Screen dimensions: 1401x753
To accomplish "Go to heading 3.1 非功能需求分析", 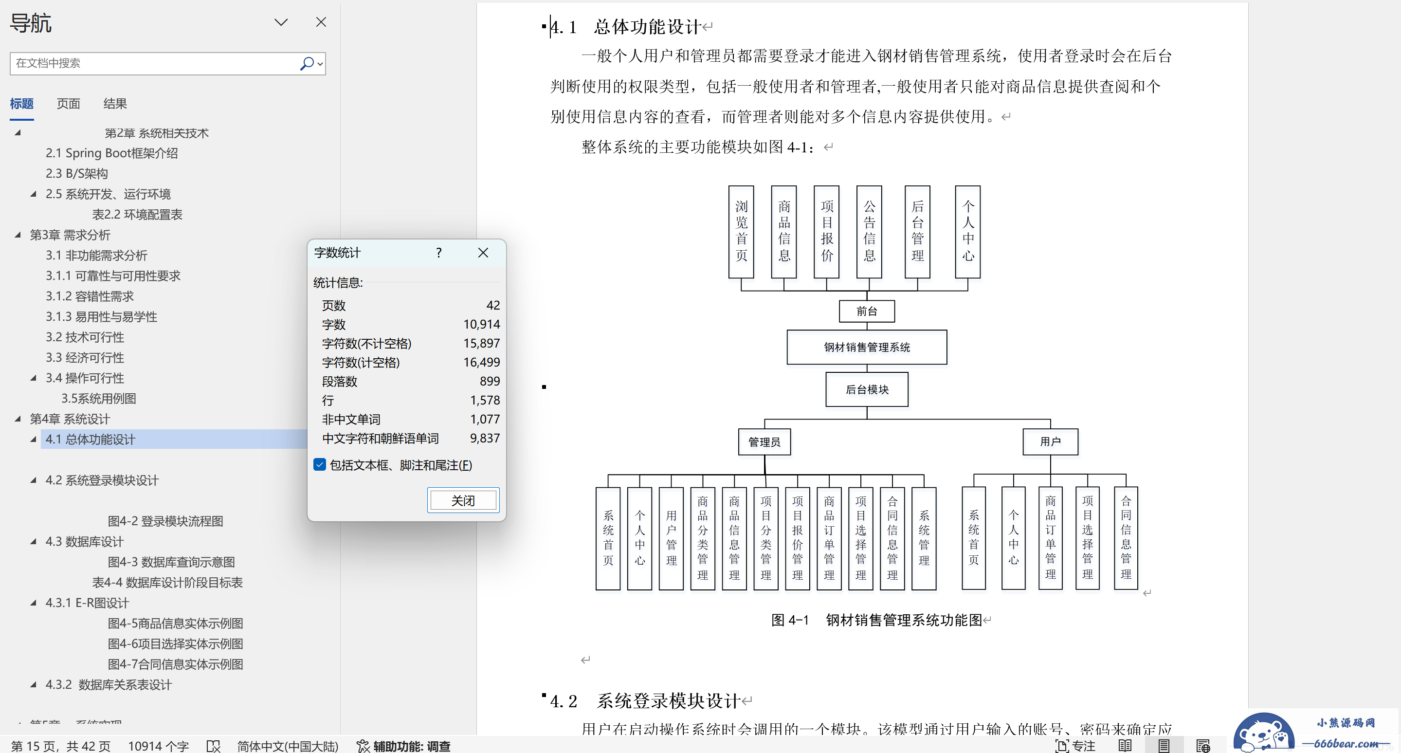I will (96, 255).
